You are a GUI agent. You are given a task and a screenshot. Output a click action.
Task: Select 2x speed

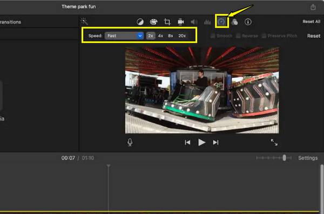pos(151,36)
